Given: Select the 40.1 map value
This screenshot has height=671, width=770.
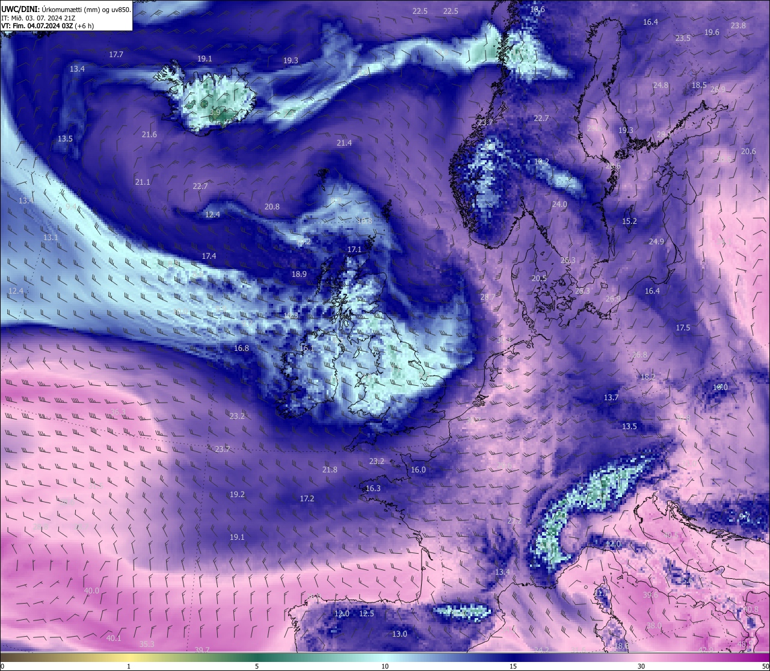Looking at the screenshot, I should [x=114, y=639].
